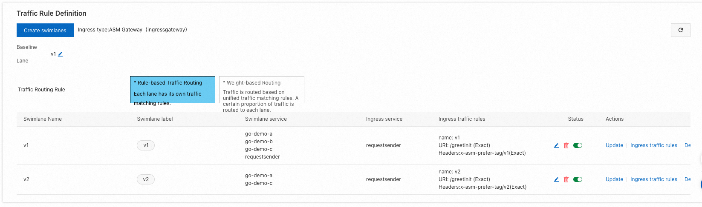
Task: Select Rule-based Traffic Routing option
Action: click(172, 89)
